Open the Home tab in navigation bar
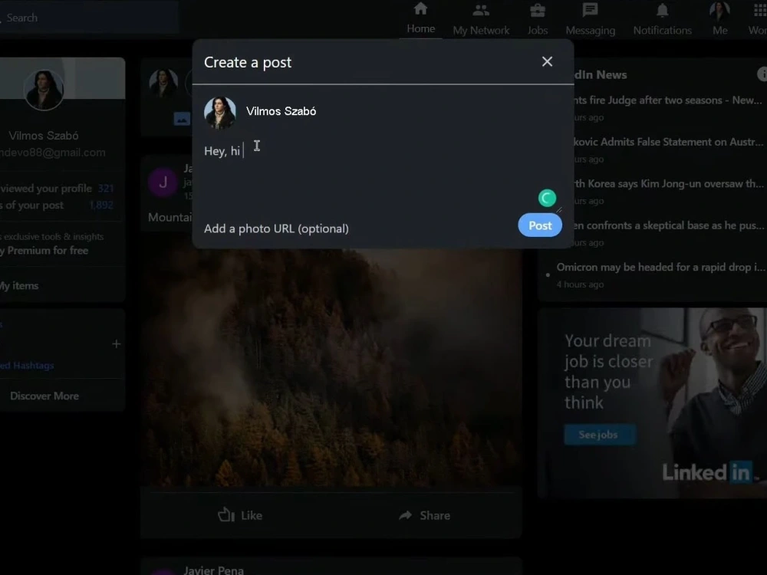Viewport: 767px width, 575px height. tap(420, 18)
